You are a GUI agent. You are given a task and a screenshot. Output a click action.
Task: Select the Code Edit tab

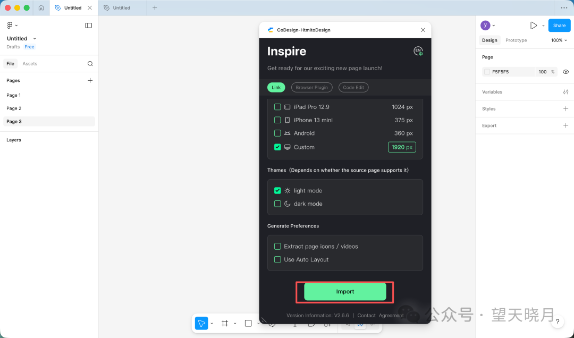coord(353,88)
